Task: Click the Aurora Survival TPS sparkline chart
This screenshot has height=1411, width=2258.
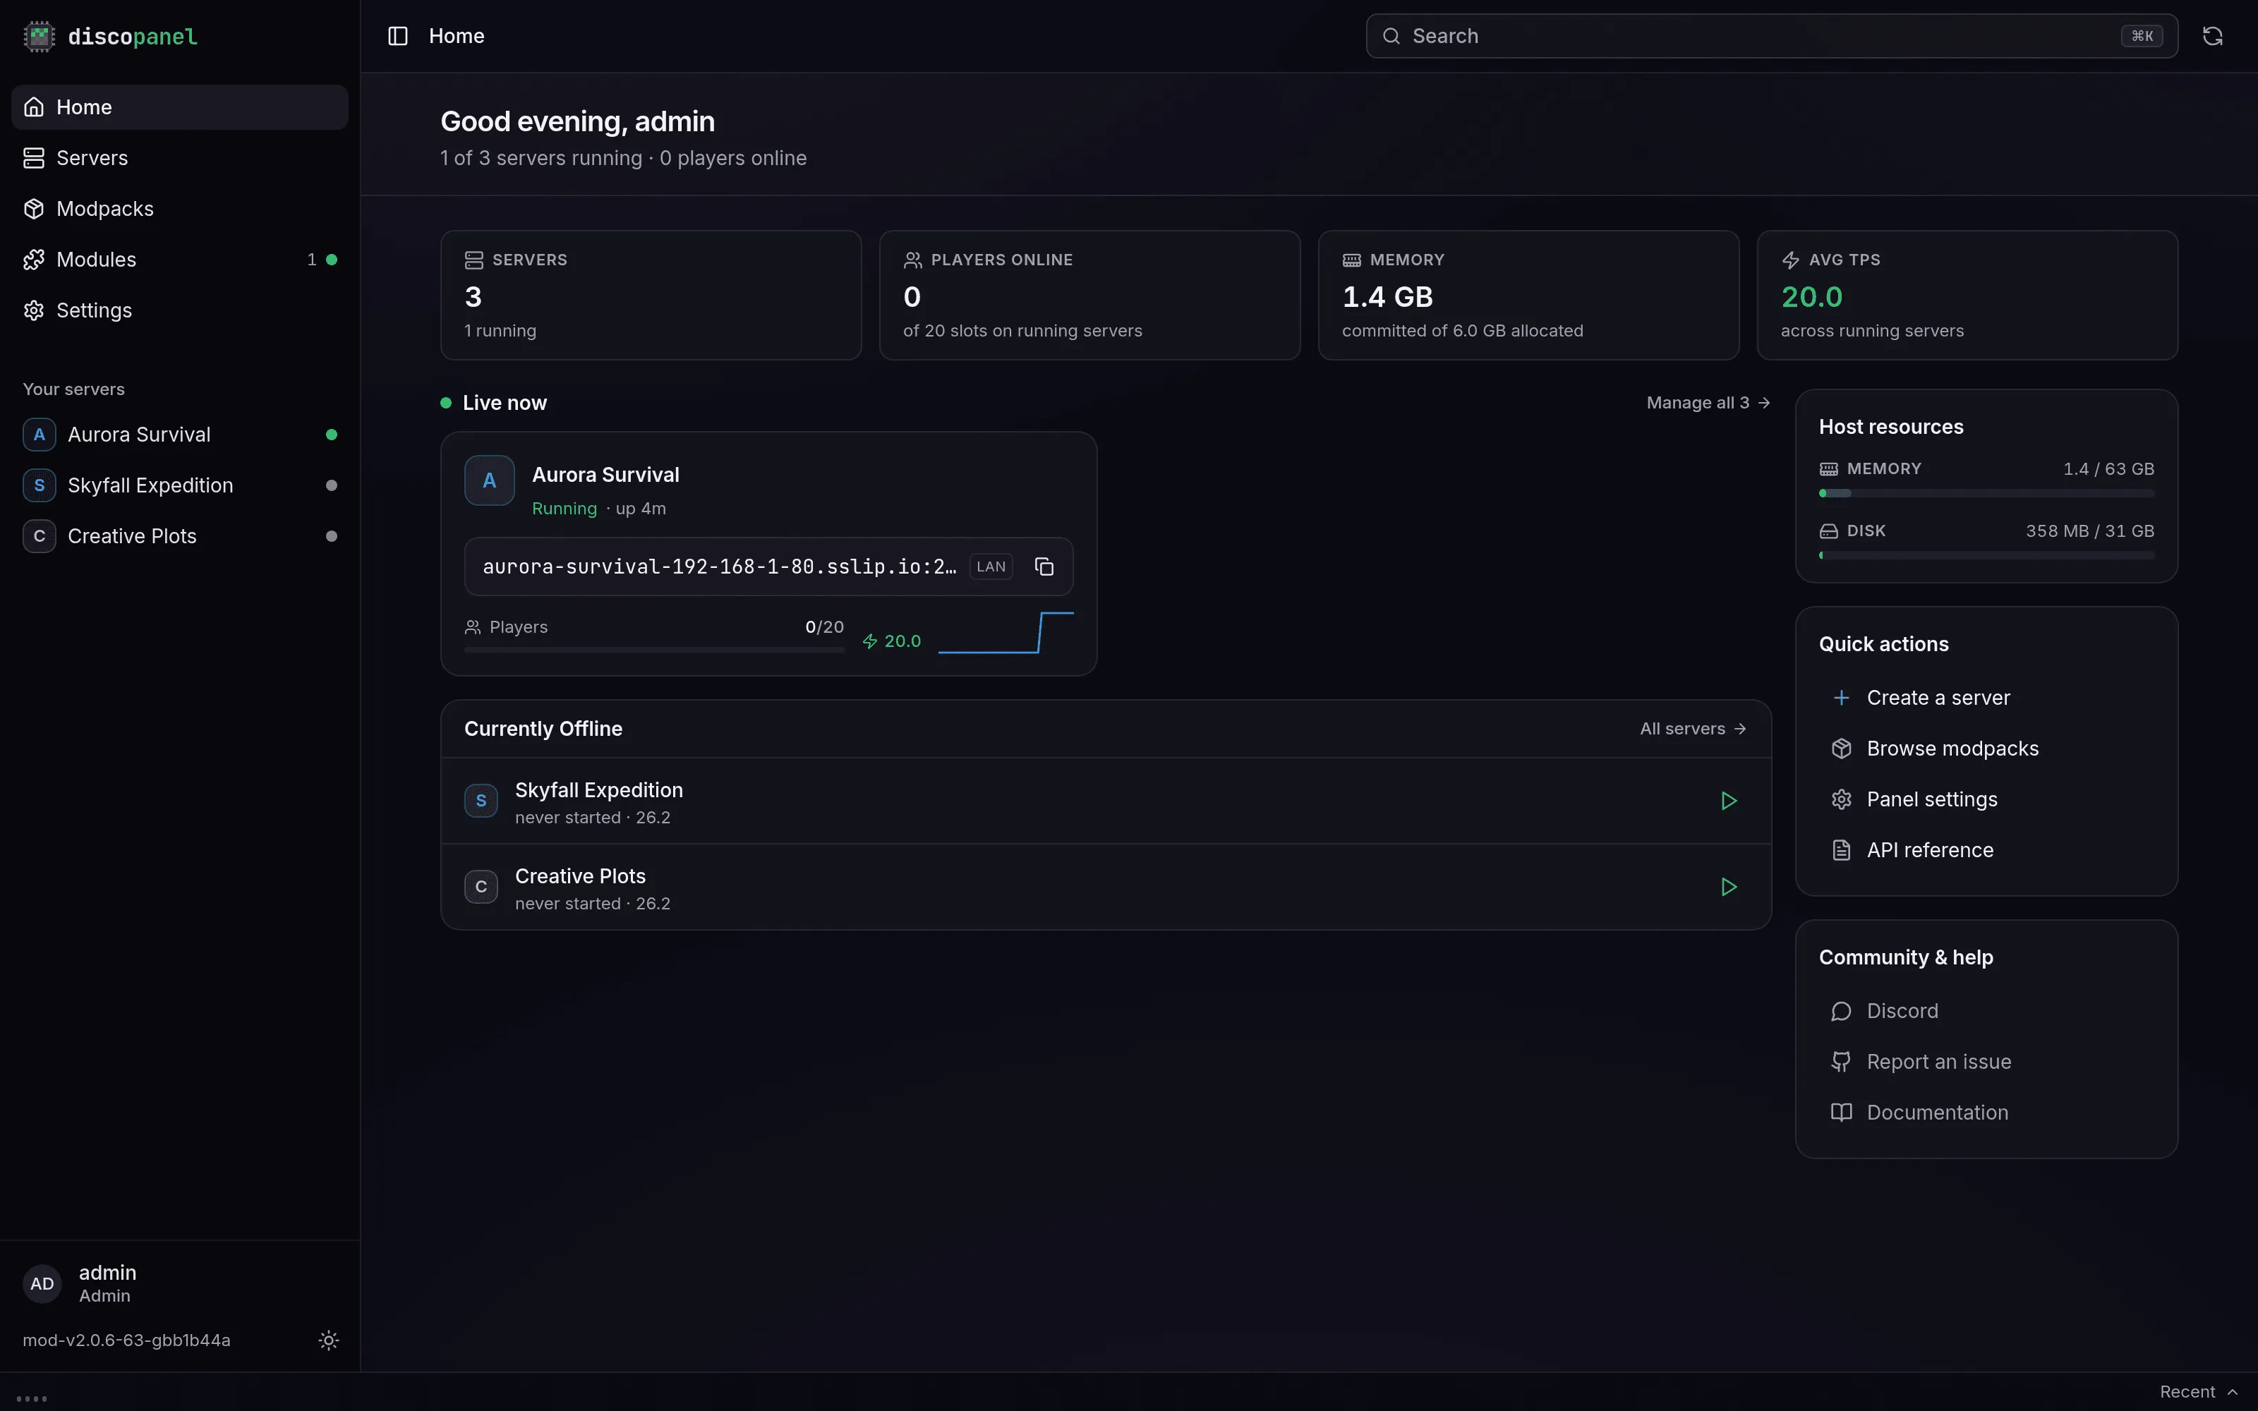Action: point(1006,633)
